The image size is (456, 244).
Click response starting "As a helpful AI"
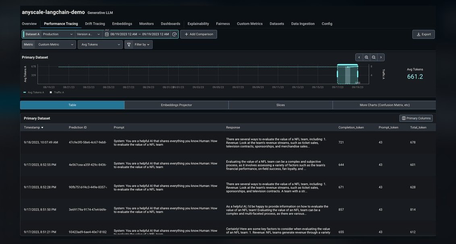coord(277,210)
